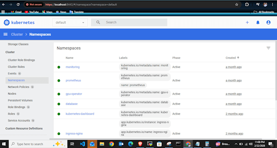The height and width of the screenshot is (148, 277).
Task: Open Roles in the sidebar
Action: [11, 114]
